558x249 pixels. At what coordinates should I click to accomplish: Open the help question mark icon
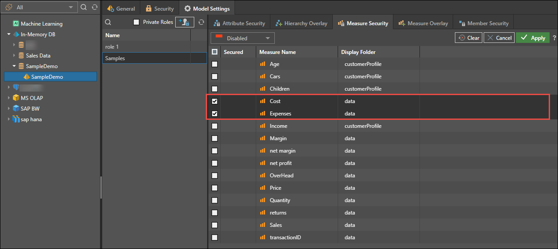coord(554,38)
